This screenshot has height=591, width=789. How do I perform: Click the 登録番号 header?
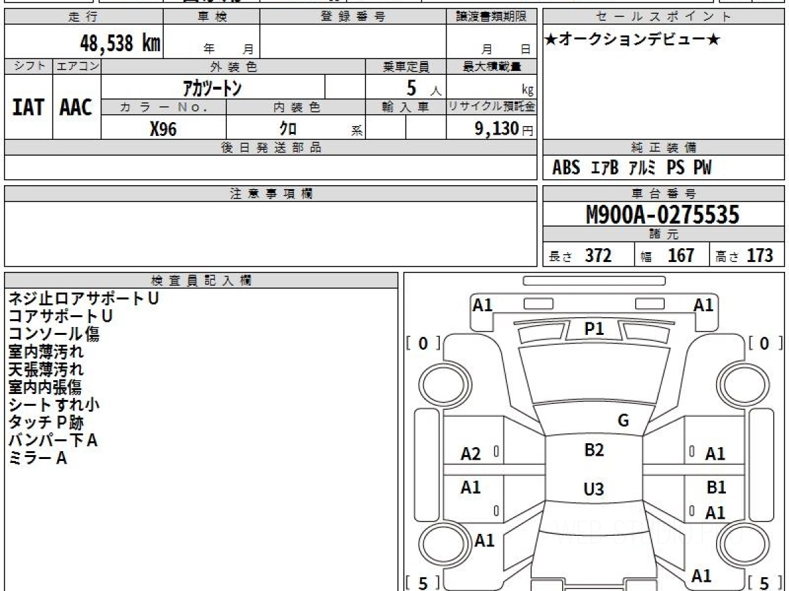click(x=353, y=17)
